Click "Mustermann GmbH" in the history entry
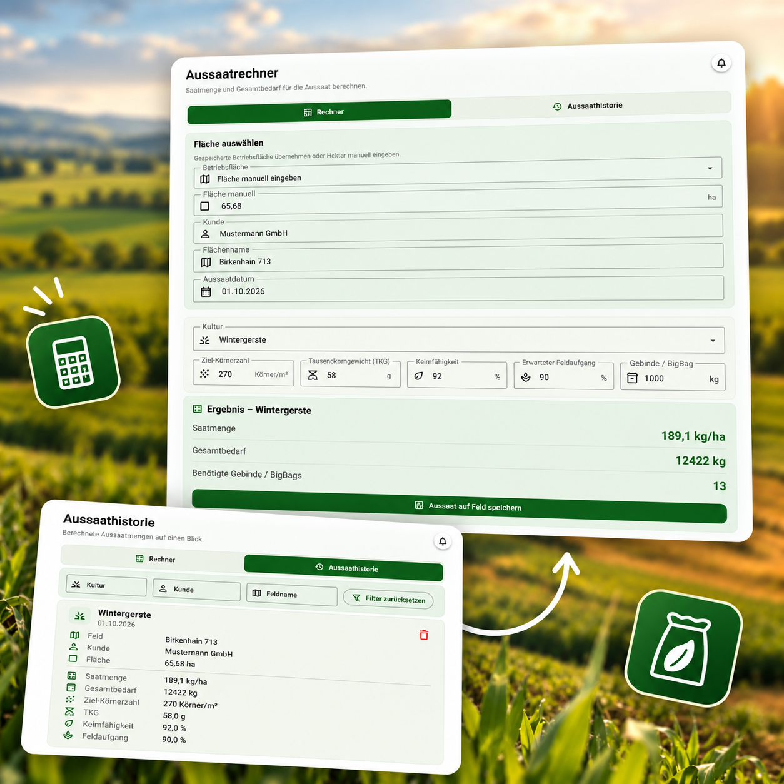Viewport: 784px width, 784px height. 199,653
